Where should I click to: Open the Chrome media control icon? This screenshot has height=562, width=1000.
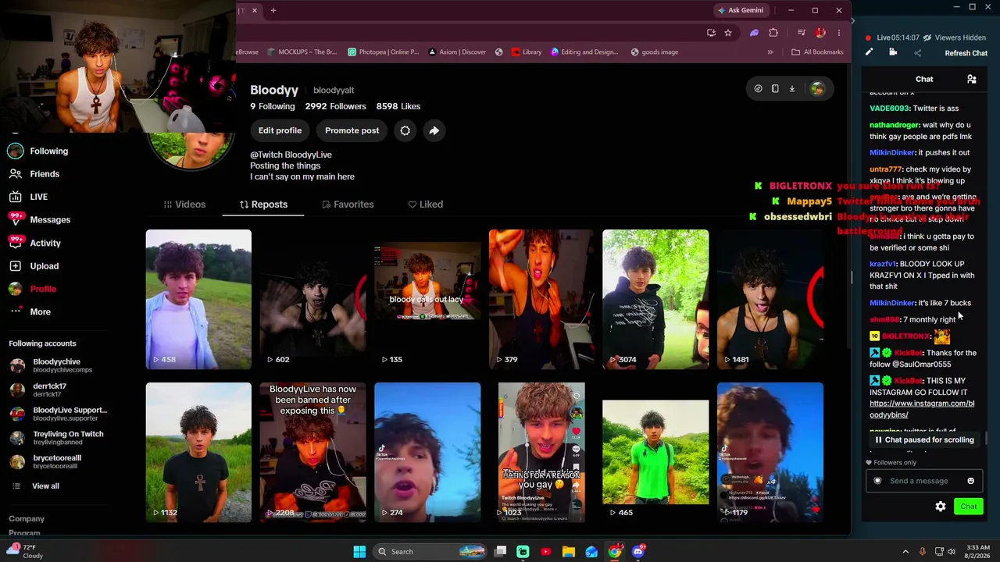click(x=802, y=33)
